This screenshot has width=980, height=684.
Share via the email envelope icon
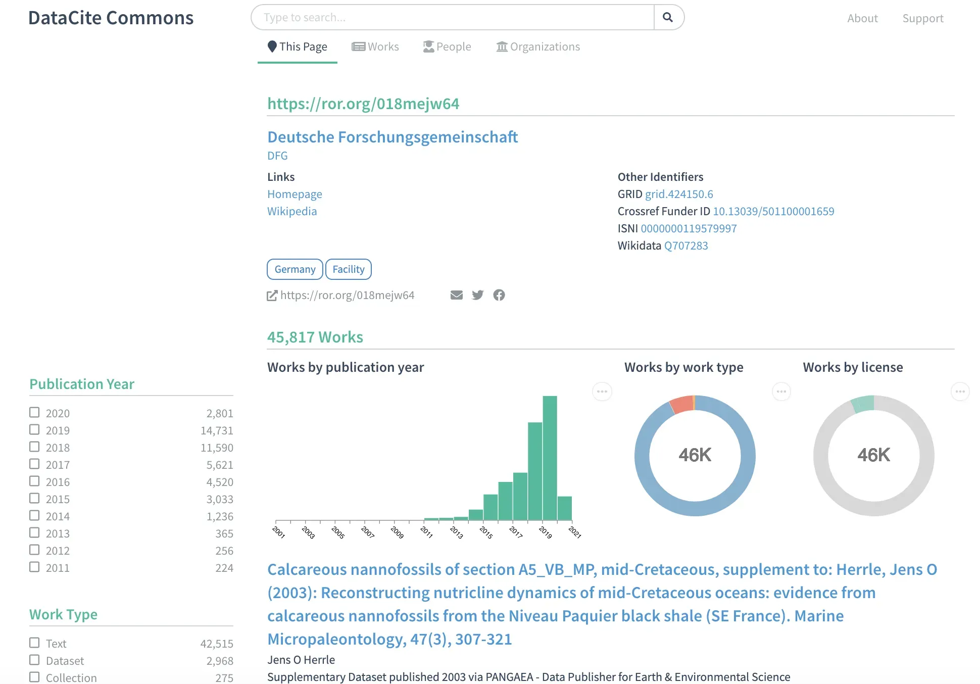coord(456,295)
